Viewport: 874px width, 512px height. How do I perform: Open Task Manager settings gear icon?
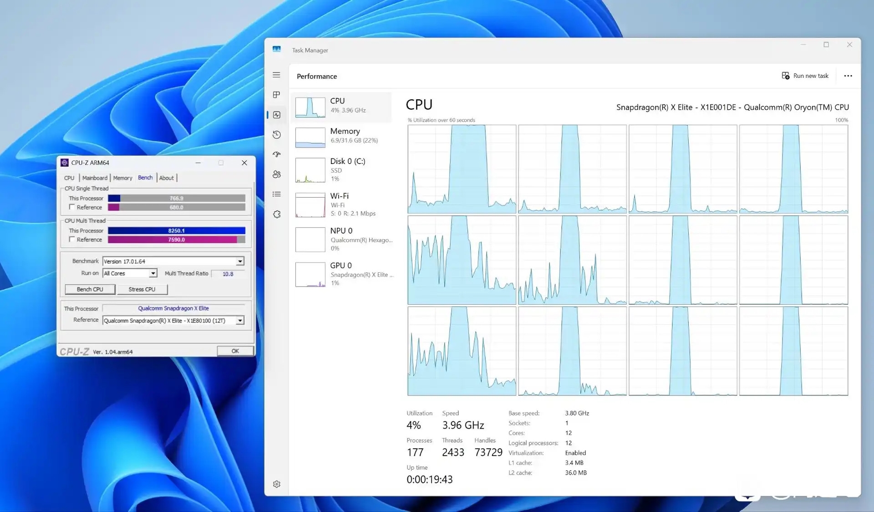[x=276, y=484]
